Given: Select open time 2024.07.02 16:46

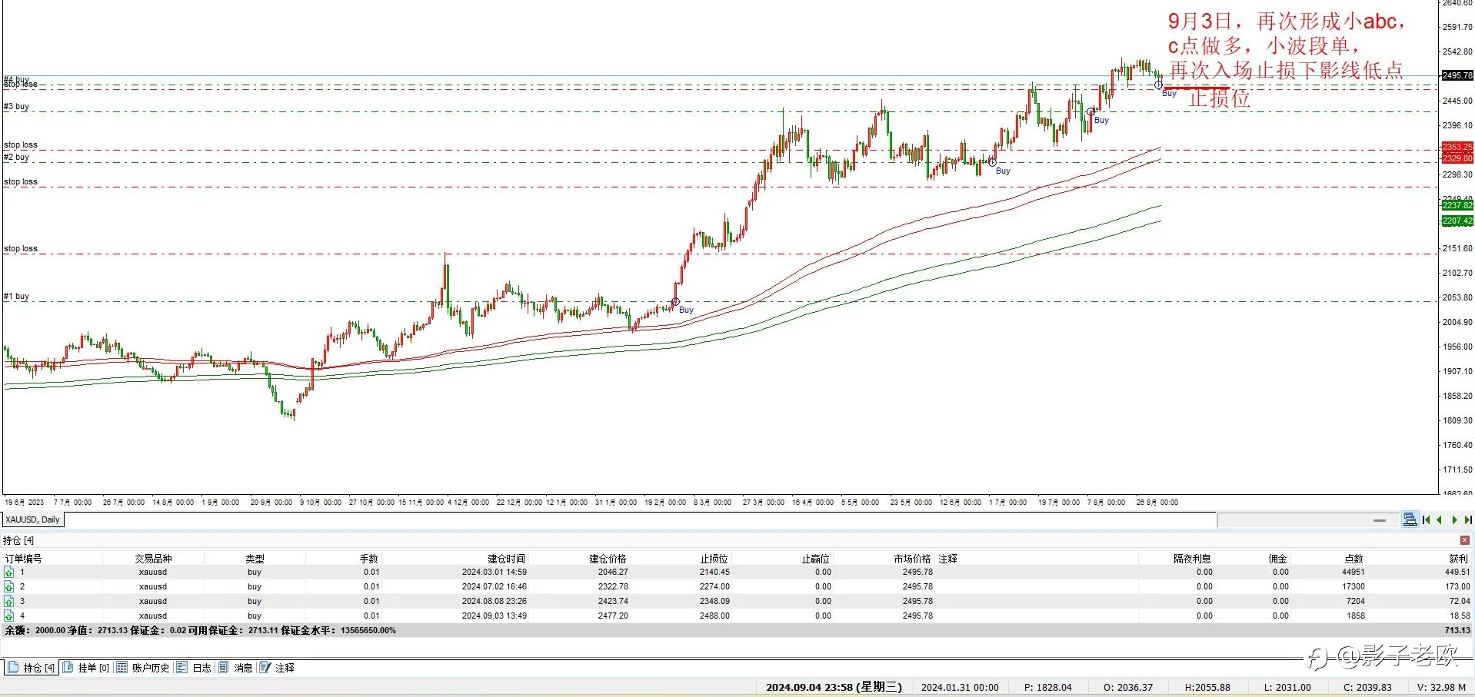Looking at the screenshot, I should pos(494,586).
